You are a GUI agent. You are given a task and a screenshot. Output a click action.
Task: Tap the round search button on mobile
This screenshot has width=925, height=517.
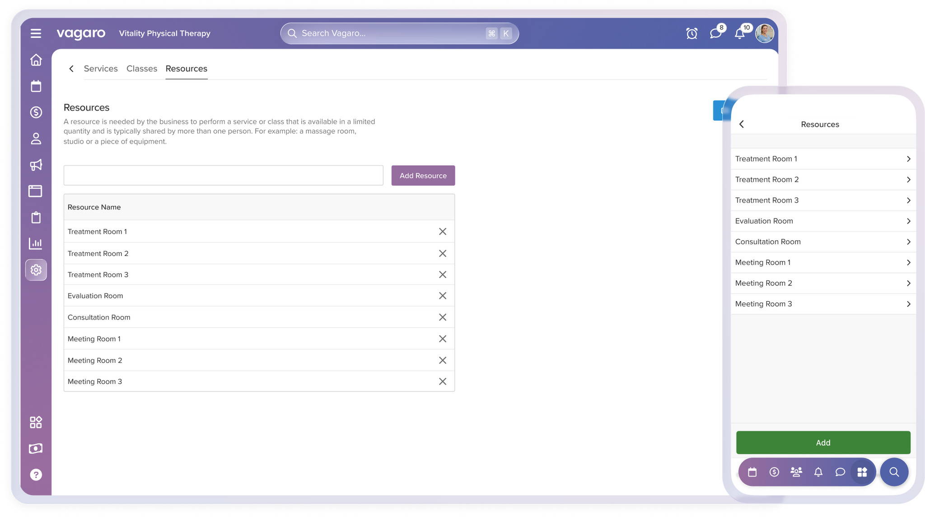click(894, 472)
